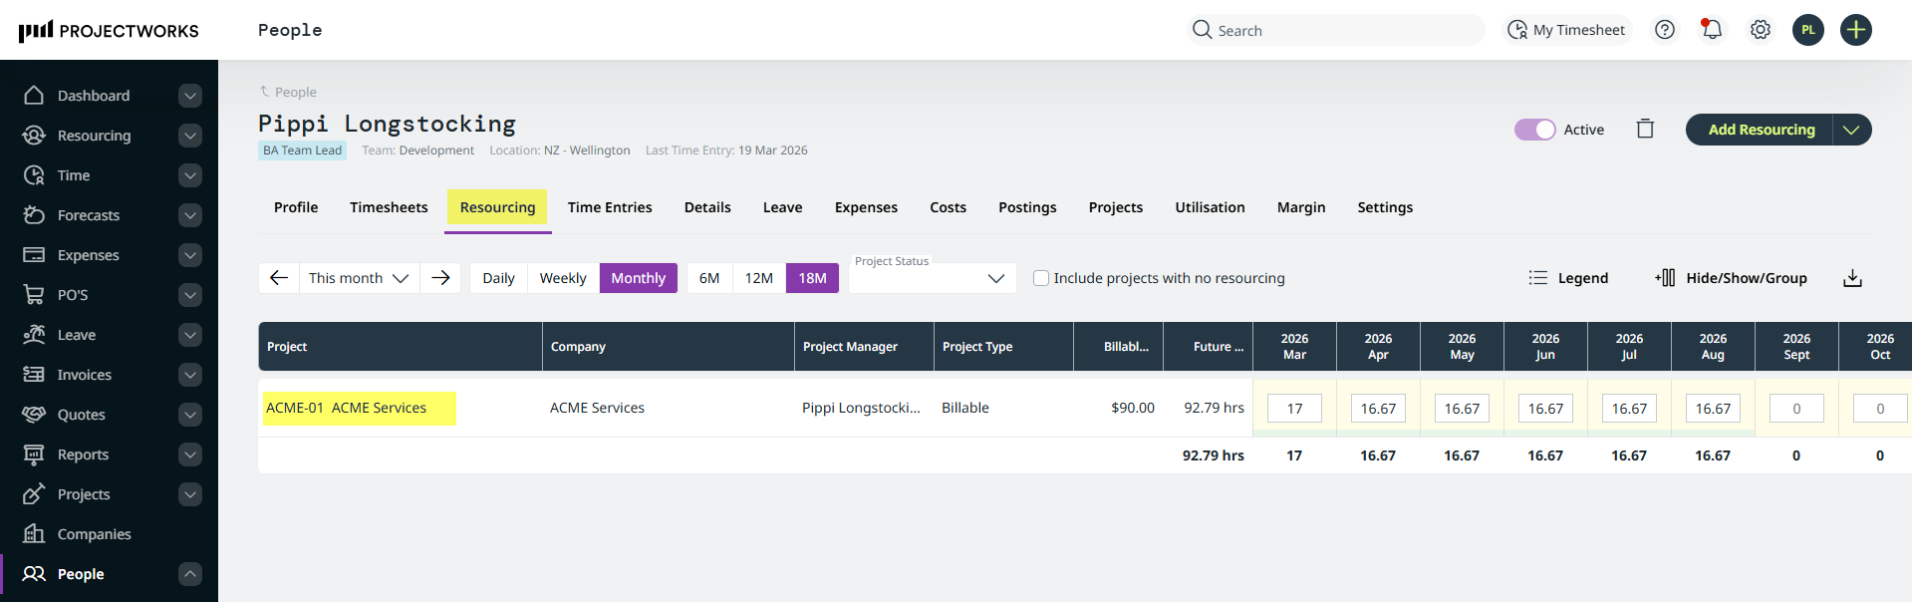This screenshot has height=602, width=1912.
Task: Toggle the Active switch
Action: coord(1534,130)
